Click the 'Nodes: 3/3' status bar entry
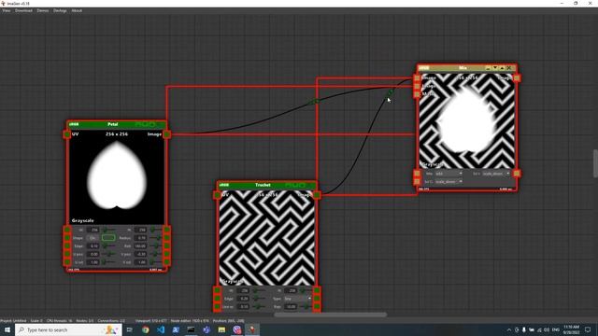The height and width of the screenshot is (336, 598). (85, 321)
